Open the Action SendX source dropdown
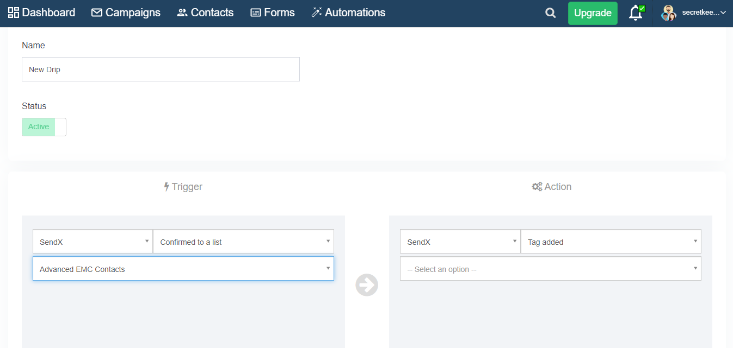Image resolution: width=733 pixels, height=348 pixels. coord(460,242)
